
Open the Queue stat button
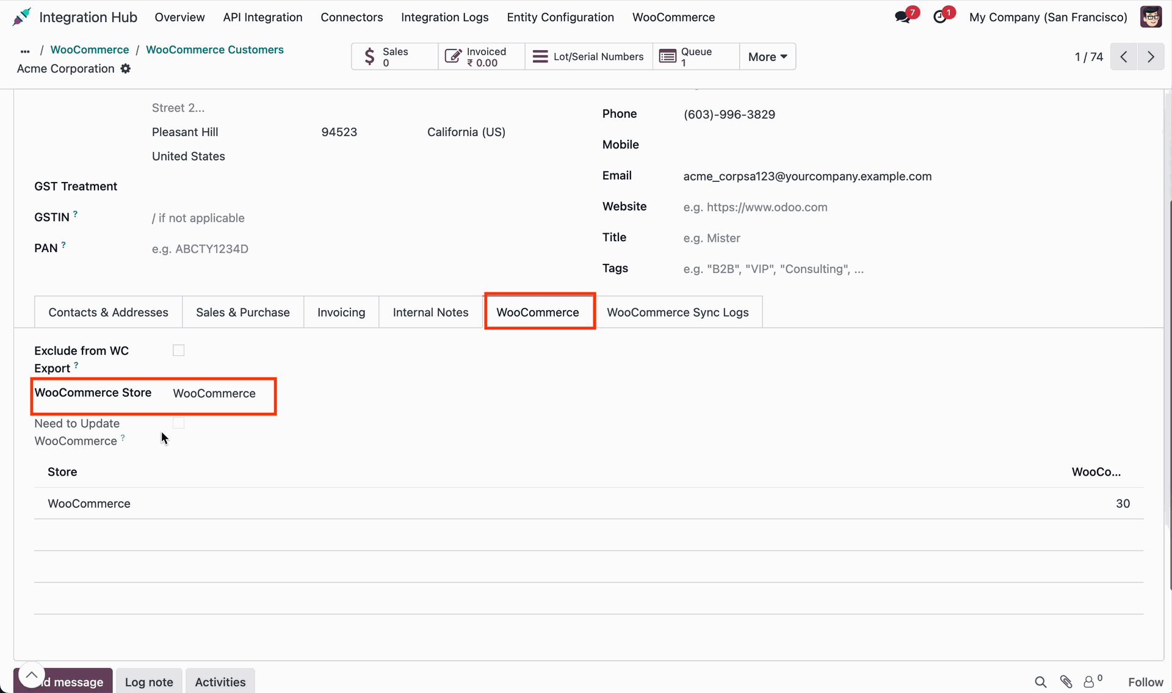point(696,57)
